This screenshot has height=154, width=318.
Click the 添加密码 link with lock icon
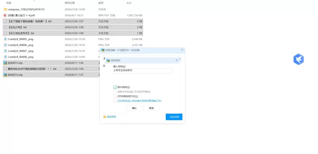[110, 117]
